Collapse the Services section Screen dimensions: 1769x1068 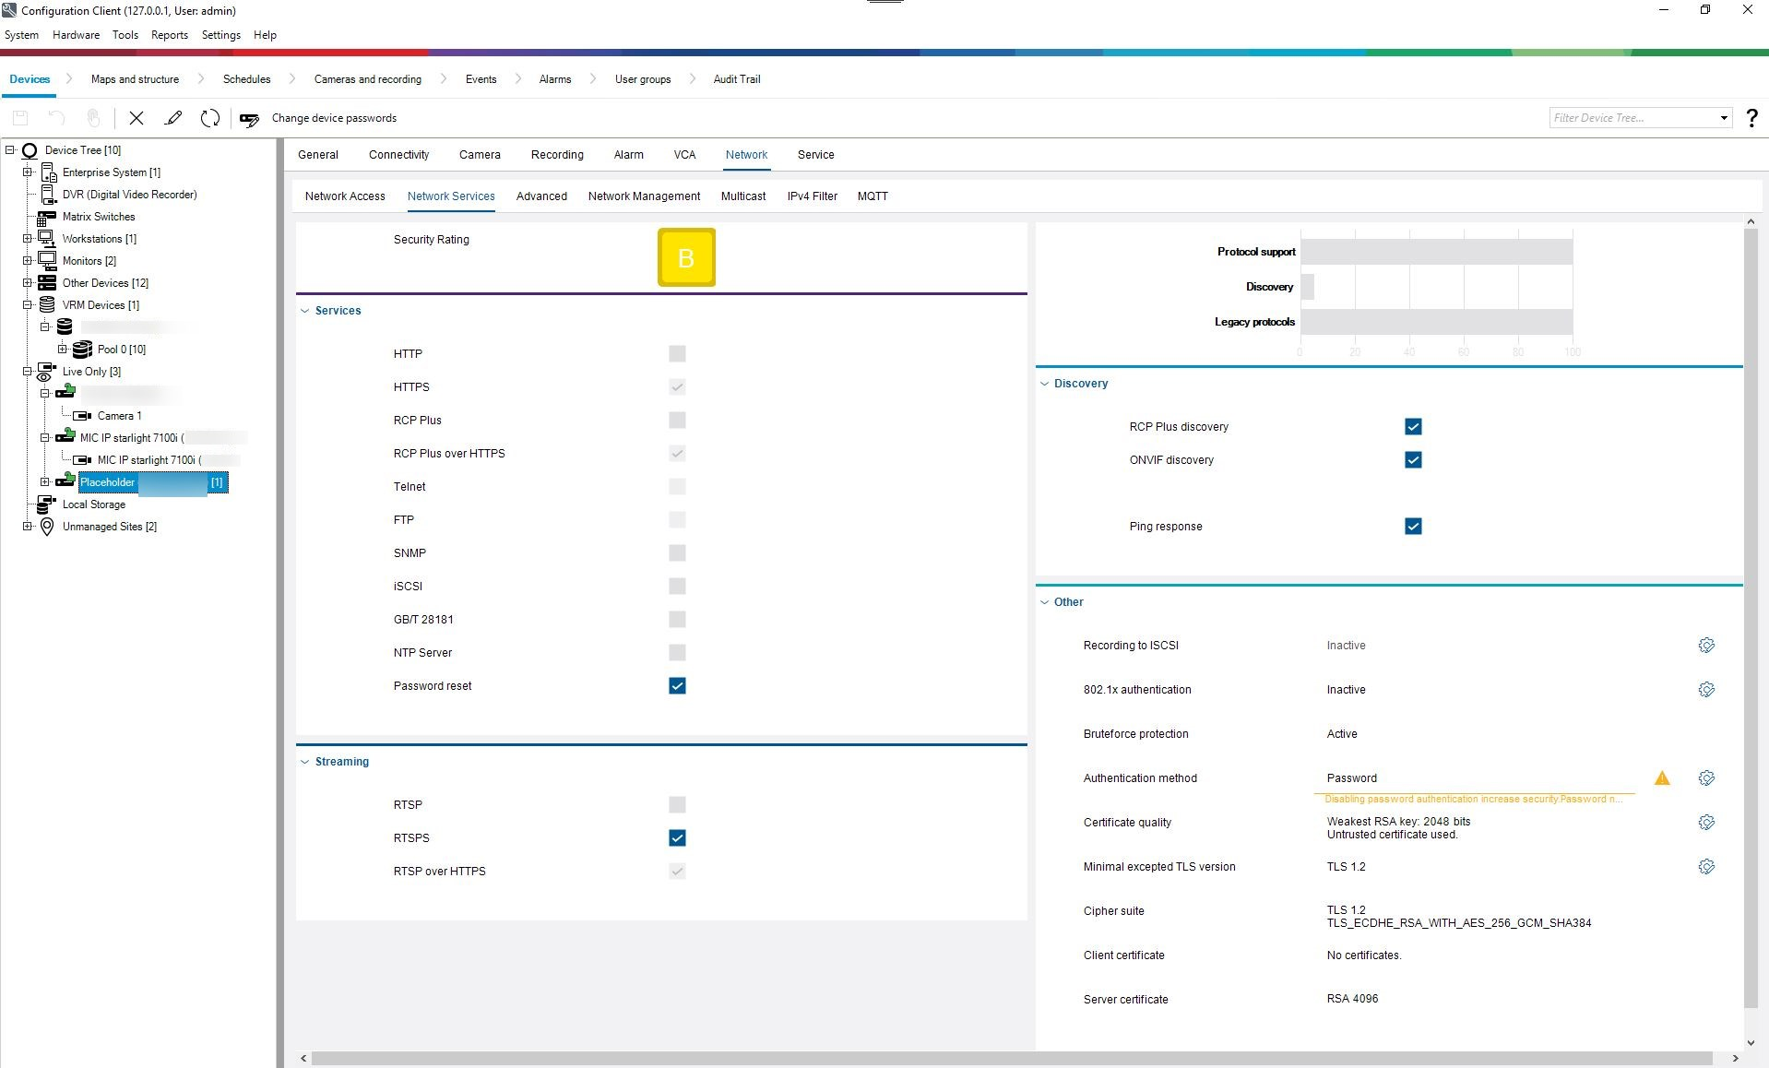(x=305, y=311)
